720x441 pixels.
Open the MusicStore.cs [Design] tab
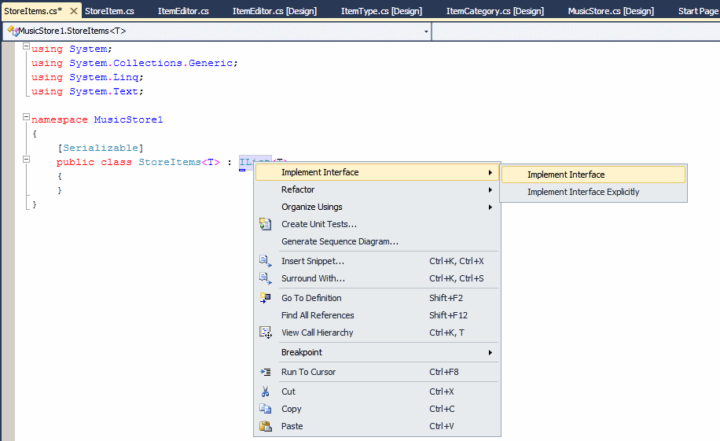click(611, 11)
